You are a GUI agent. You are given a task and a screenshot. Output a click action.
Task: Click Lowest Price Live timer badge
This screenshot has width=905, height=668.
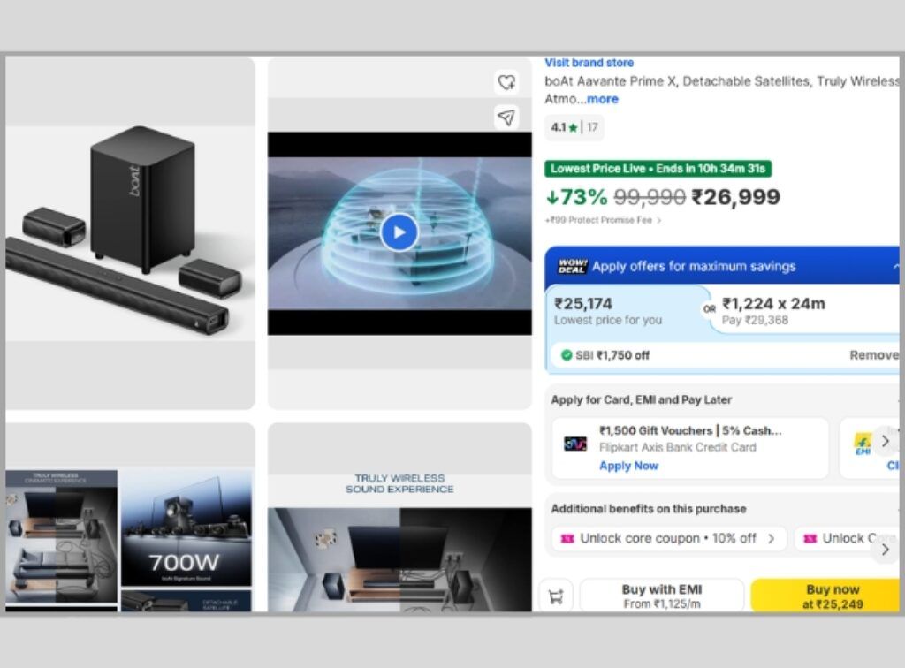coord(658,169)
